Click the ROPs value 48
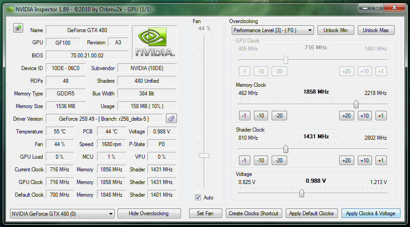Screen dimensions: 410x227 pos(66,81)
